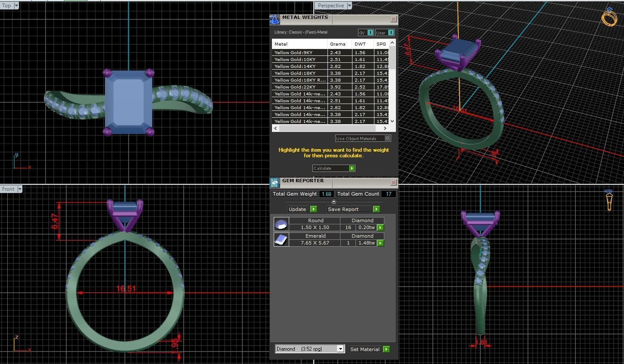Toggle the GV switch
Image resolution: width=624 pixels, height=364 pixels.
(x=370, y=33)
